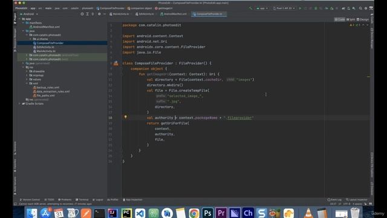Click inside the editor on the authority line

coord(200,118)
